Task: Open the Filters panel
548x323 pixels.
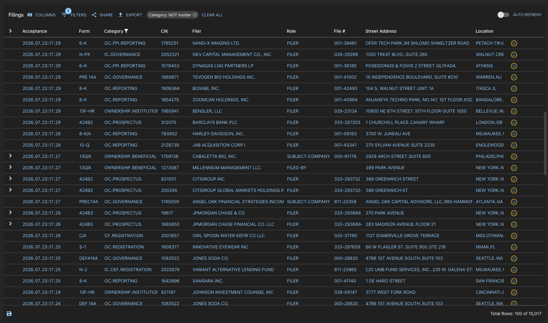Action: point(74,15)
